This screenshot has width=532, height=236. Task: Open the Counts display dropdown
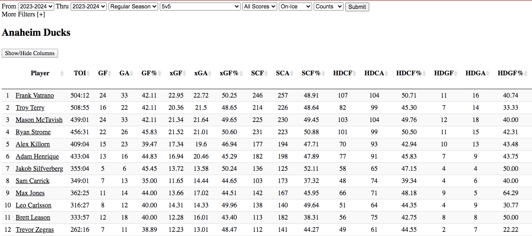click(328, 7)
